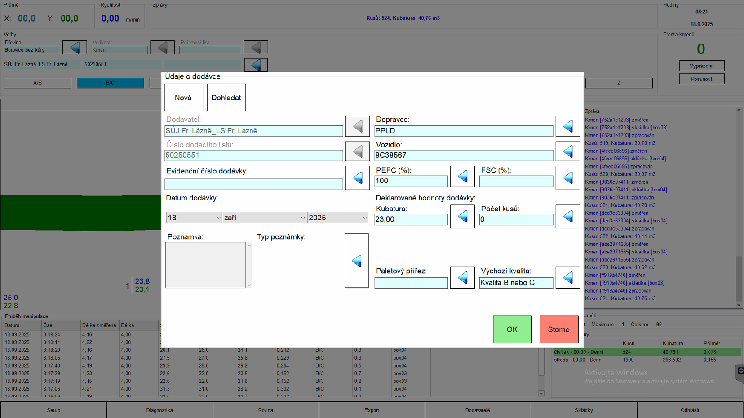Click arrow icon beside Vozidlo field

[567, 151]
